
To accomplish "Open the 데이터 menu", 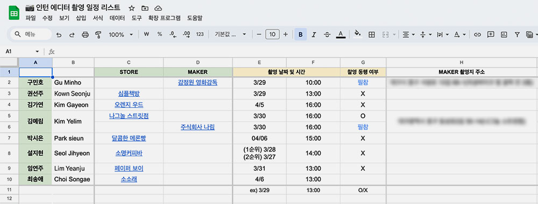I will click(x=117, y=18).
